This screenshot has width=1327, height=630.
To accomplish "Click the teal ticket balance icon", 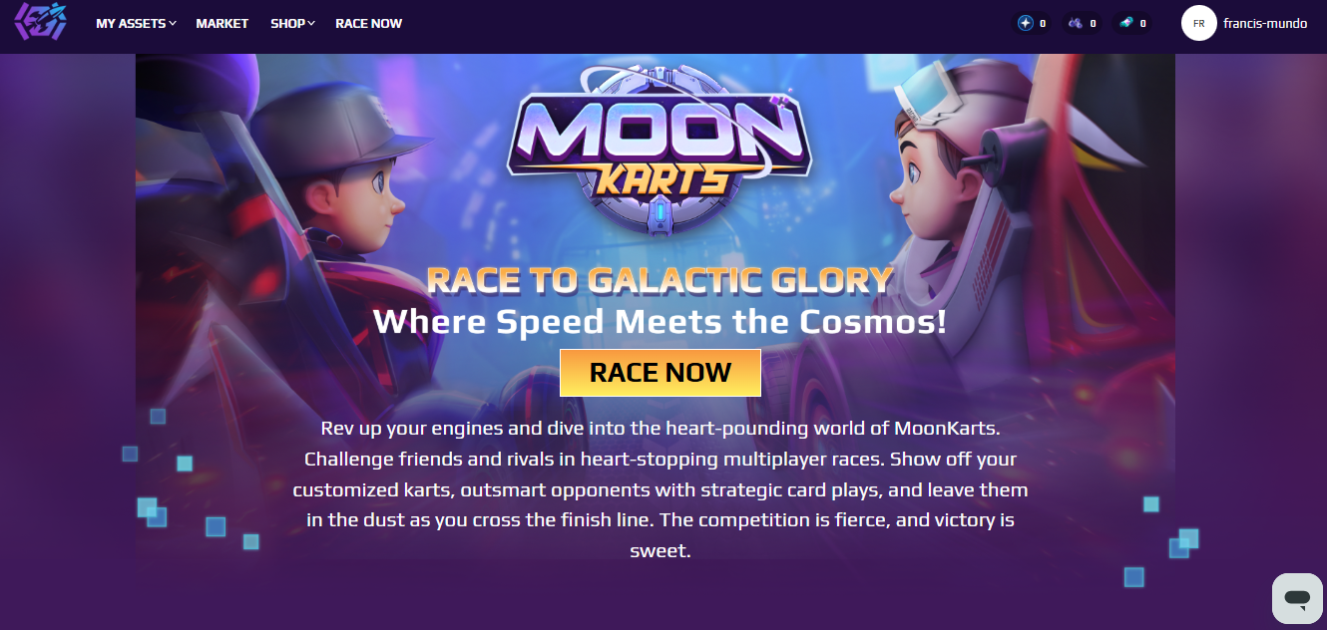I will [x=1125, y=23].
